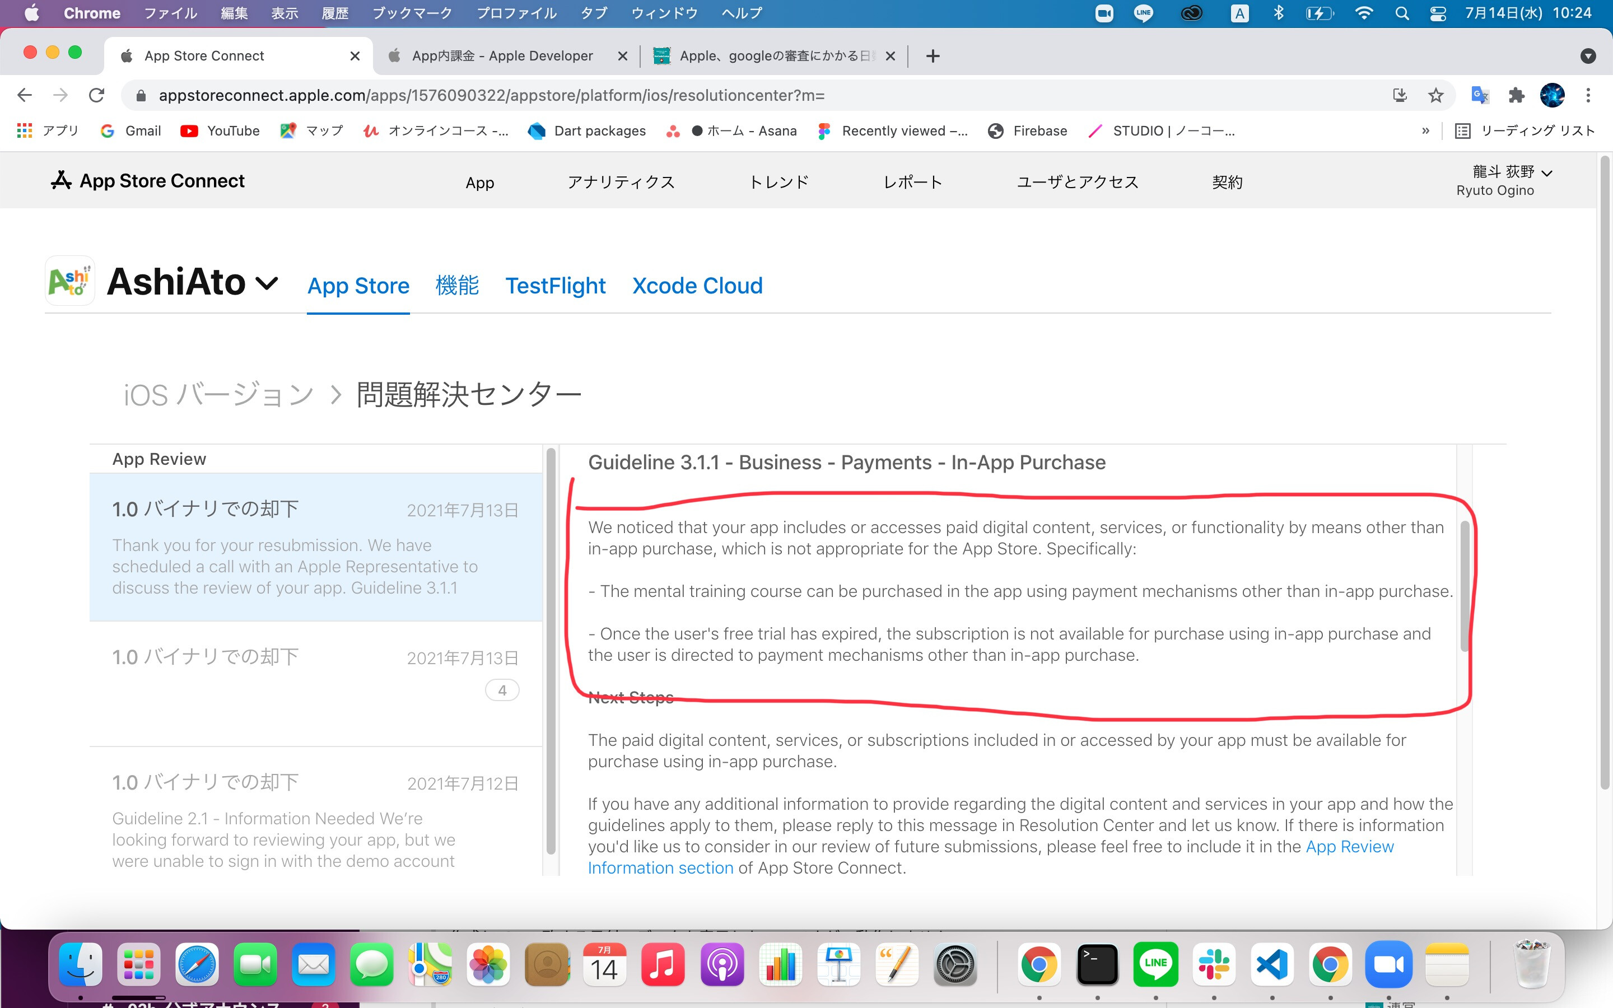Screen dimensions: 1613x1008
Task: Open the ブックマーク menu bar item
Action: [x=412, y=13]
